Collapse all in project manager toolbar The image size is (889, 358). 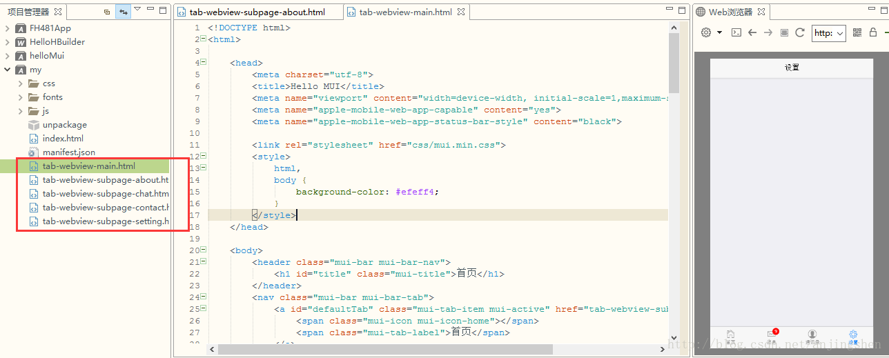tap(107, 12)
